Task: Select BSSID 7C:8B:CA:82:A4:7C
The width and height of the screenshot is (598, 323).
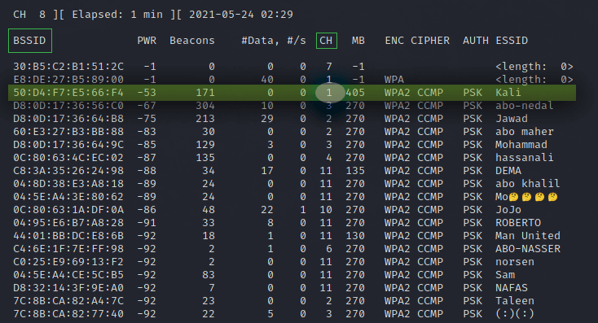Action: tap(68, 301)
